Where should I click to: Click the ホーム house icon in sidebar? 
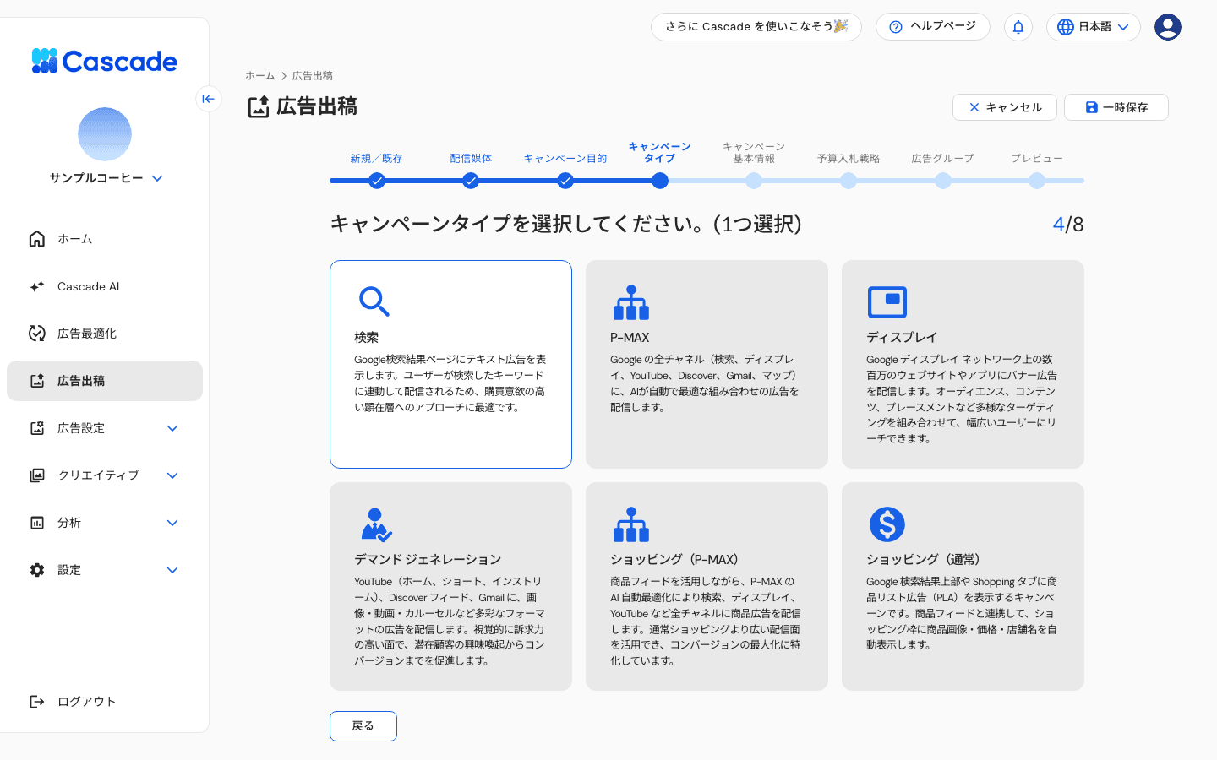pos(37,239)
